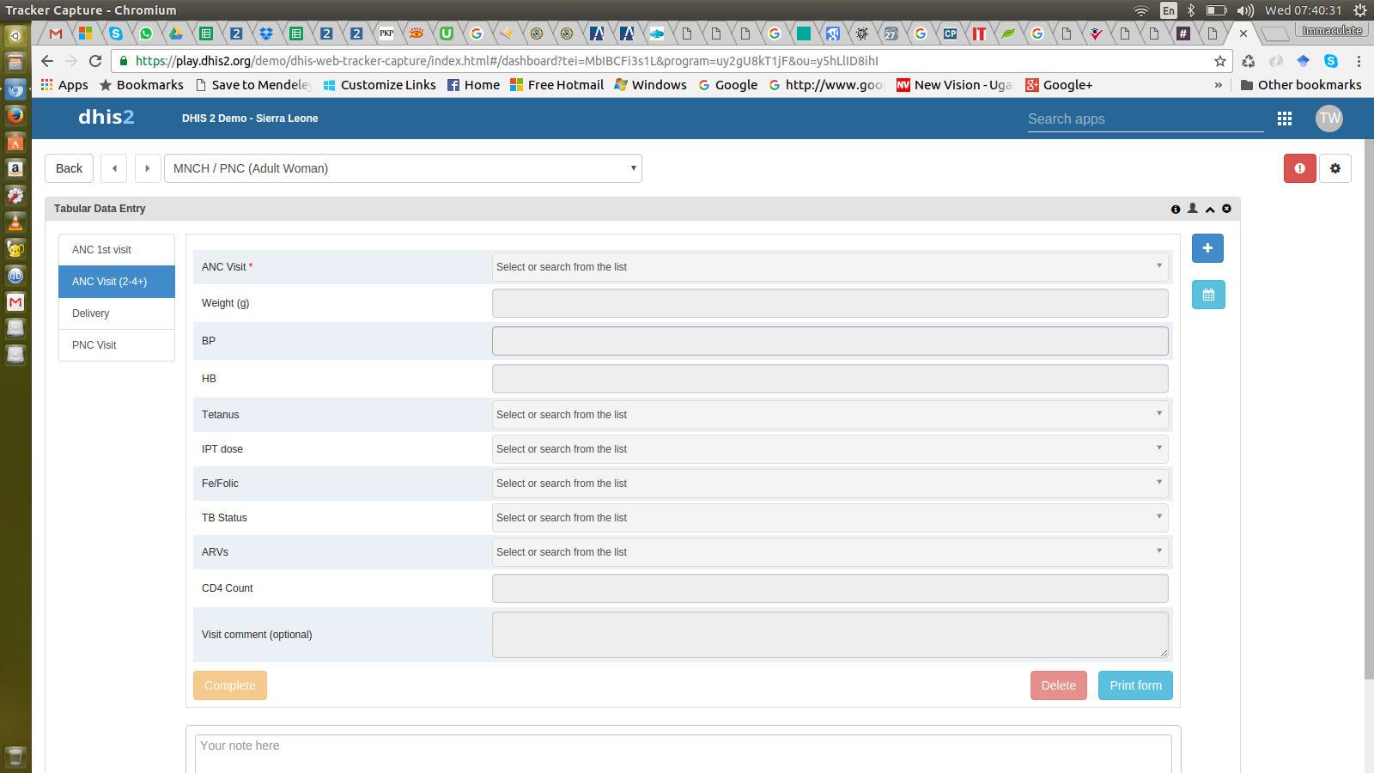Focus the BP input field
Viewport: 1374px width, 773px height.
(x=830, y=341)
